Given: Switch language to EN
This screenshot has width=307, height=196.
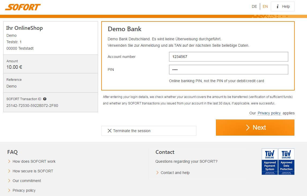Looking at the screenshot, I should [x=265, y=6].
